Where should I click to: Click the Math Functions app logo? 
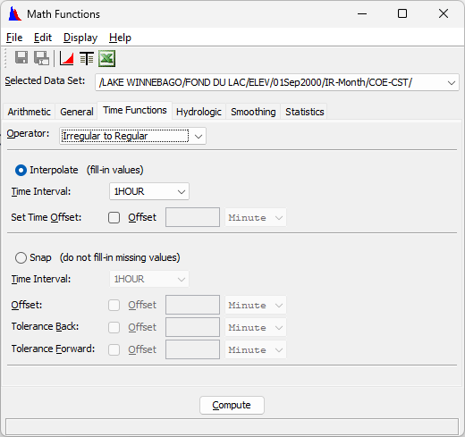point(15,13)
